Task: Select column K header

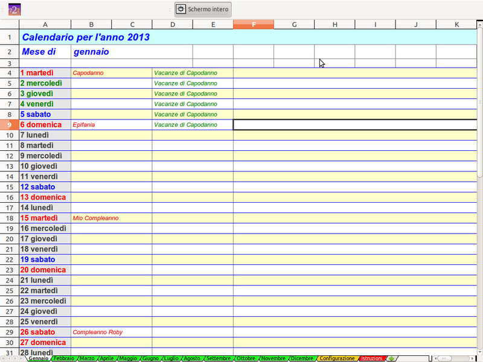Action: [456, 25]
